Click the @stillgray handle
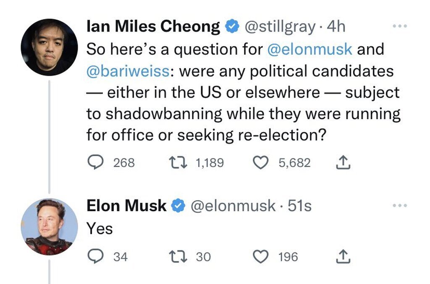430x284 pixels. 279,27
